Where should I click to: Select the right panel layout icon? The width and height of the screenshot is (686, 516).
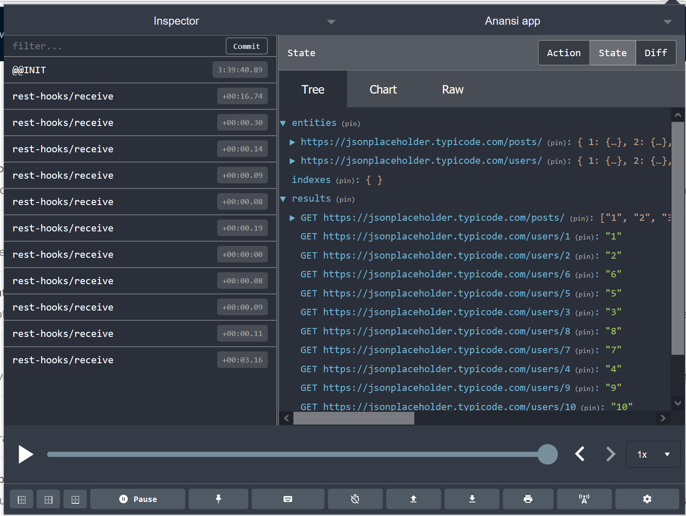click(48, 499)
